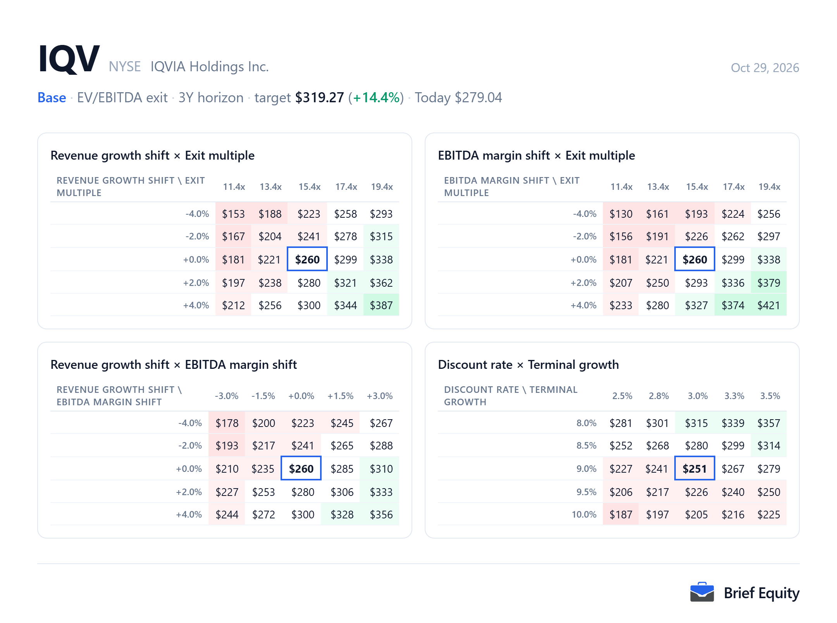Click the NYSE exchange label
837x623 pixels.
pos(124,67)
